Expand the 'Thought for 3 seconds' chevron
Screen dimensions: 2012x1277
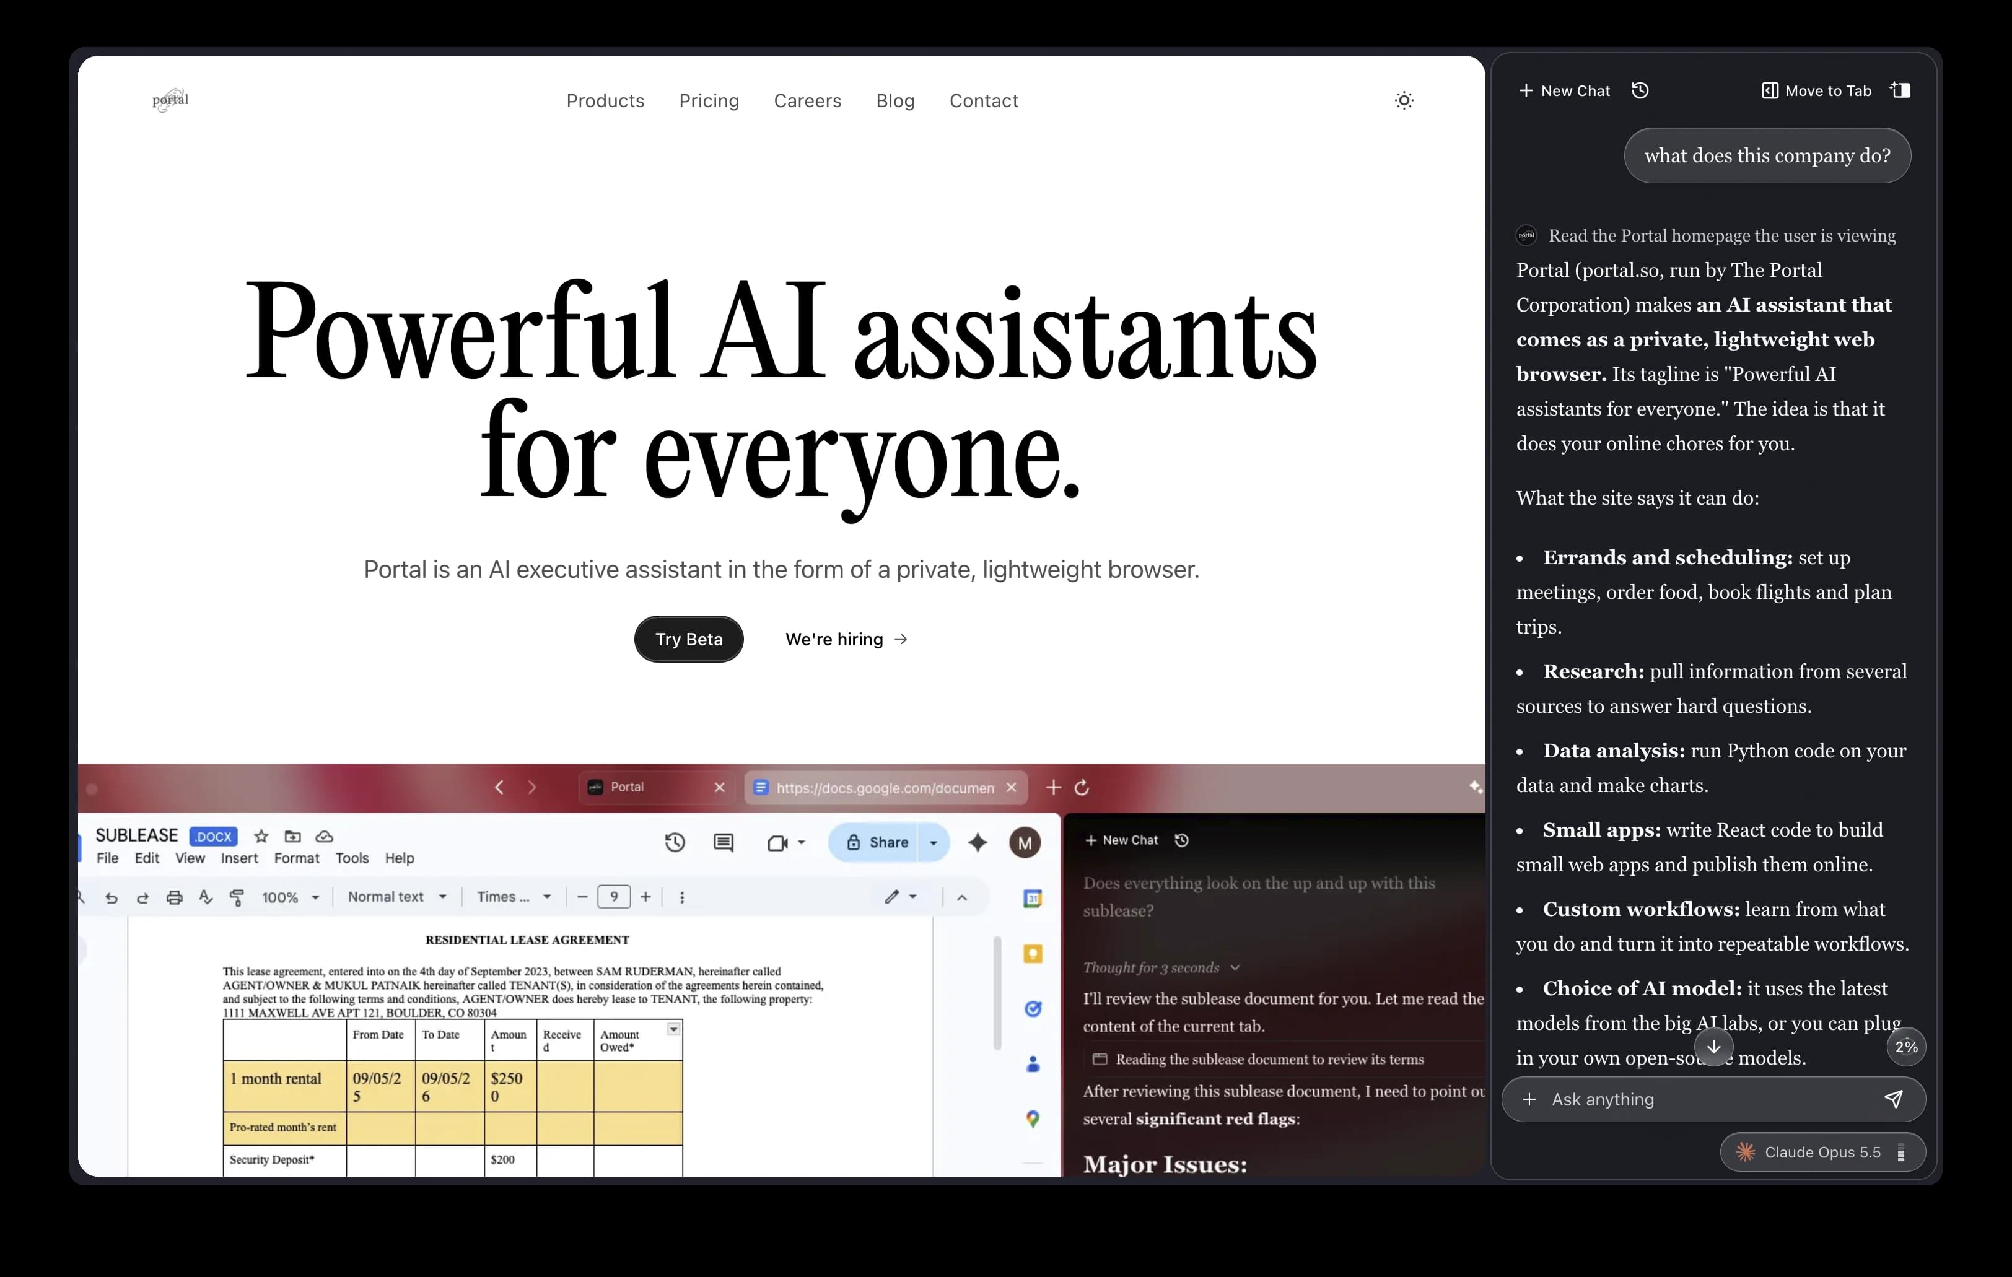coord(1235,967)
